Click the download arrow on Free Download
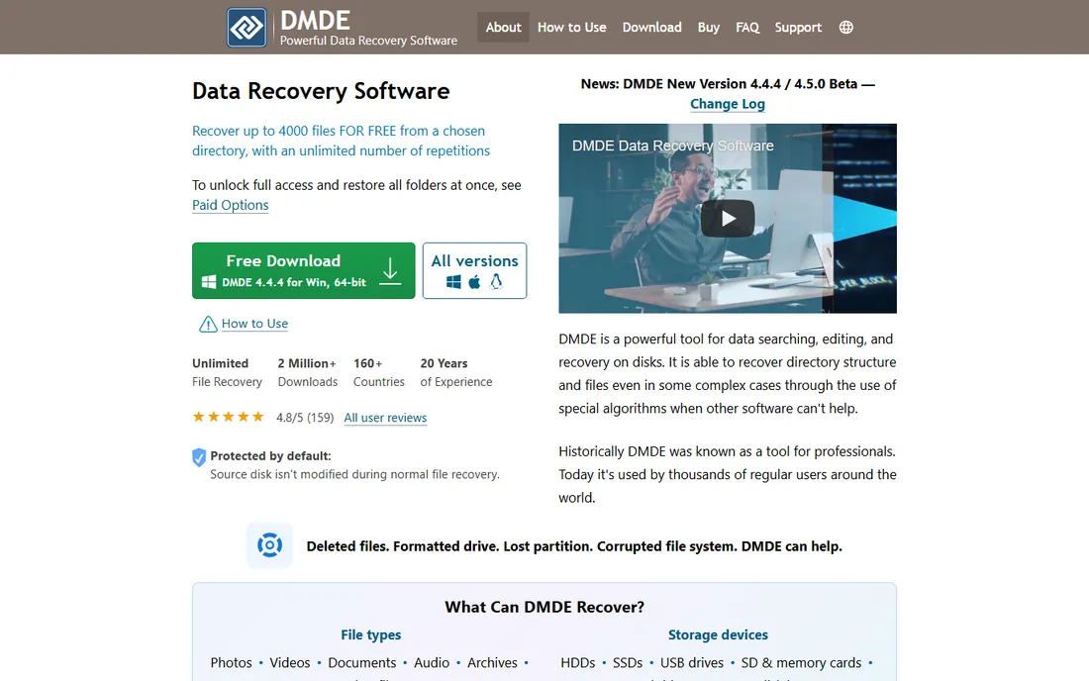 click(390, 271)
